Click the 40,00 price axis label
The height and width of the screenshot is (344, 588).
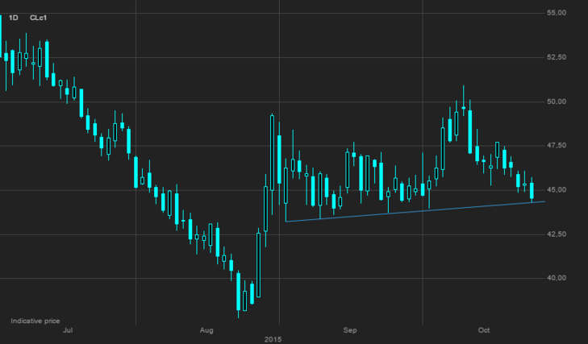coord(557,278)
